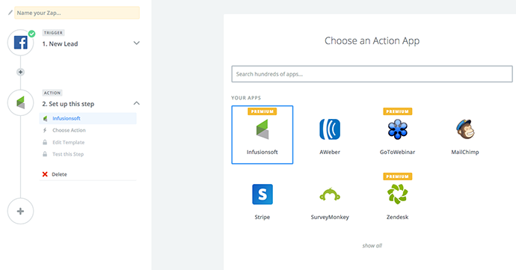Click the PREMIUM badge on Infusionsoft tile
This screenshot has height=270, width=516.
(x=262, y=111)
